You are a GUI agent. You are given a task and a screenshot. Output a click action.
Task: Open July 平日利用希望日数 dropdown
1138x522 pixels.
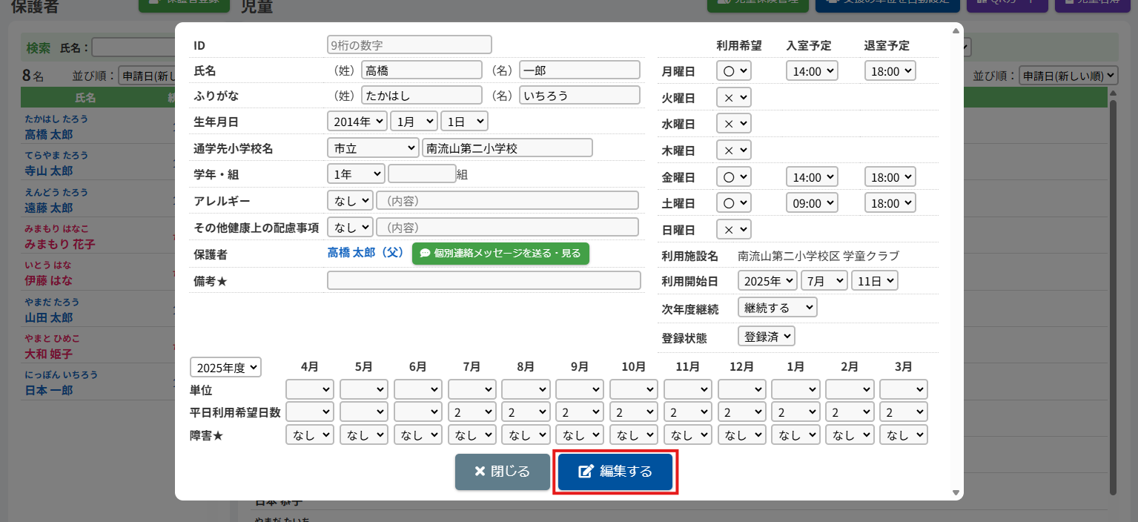point(472,412)
